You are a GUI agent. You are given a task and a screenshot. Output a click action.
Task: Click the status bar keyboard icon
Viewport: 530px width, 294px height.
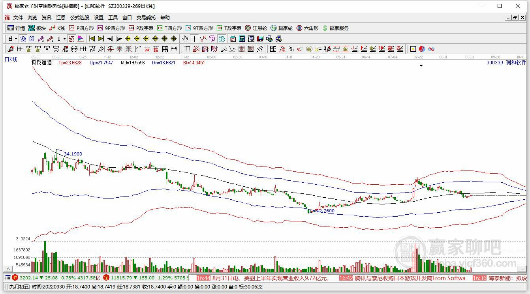coord(8,278)
